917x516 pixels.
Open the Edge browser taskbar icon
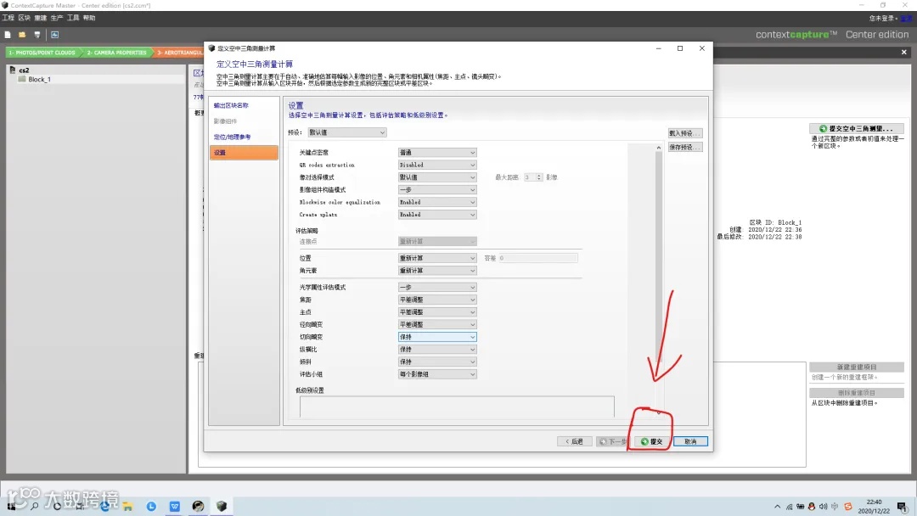[104, 507]
